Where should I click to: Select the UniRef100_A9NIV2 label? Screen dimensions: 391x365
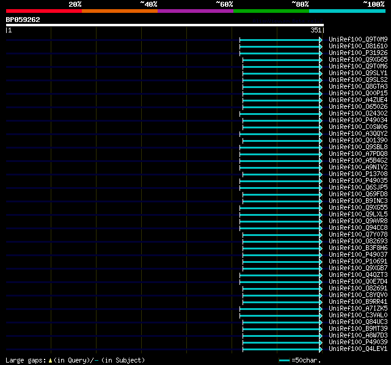(x=358, y=168)
